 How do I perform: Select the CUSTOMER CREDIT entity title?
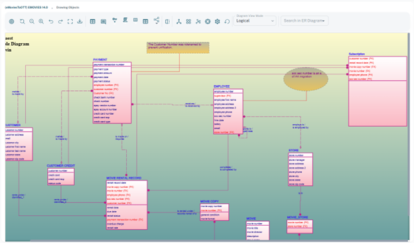pyautogui.click(x=61, y=165)
